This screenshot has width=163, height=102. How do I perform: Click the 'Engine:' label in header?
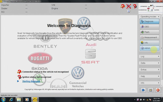click(x=55, y=8)
